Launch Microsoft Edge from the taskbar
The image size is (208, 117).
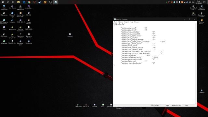[x=24, y=2]
